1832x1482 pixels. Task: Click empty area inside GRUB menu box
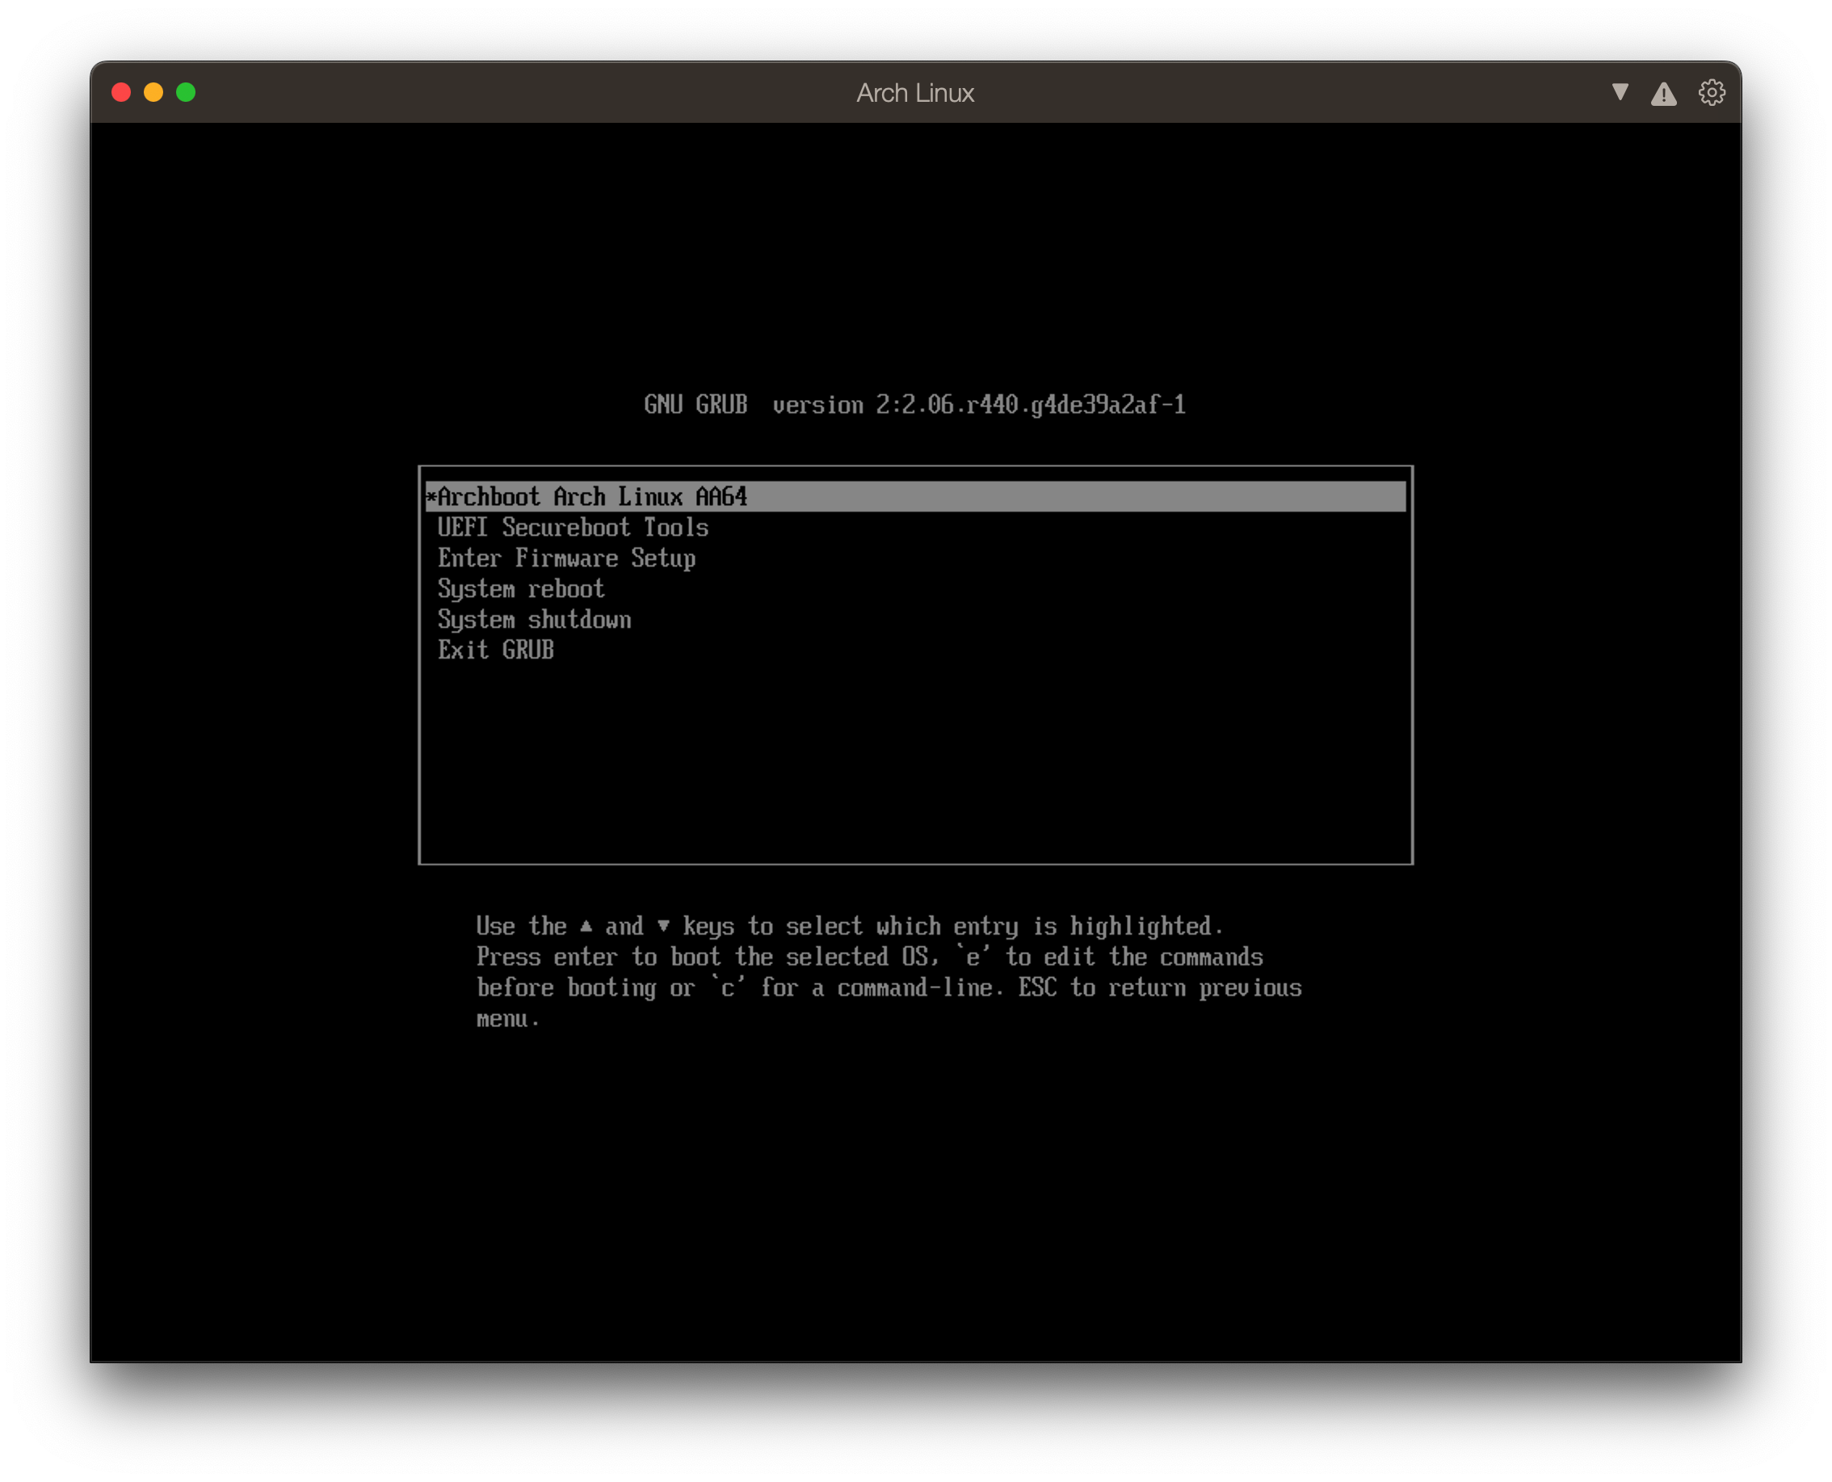(x=914, y=760)
